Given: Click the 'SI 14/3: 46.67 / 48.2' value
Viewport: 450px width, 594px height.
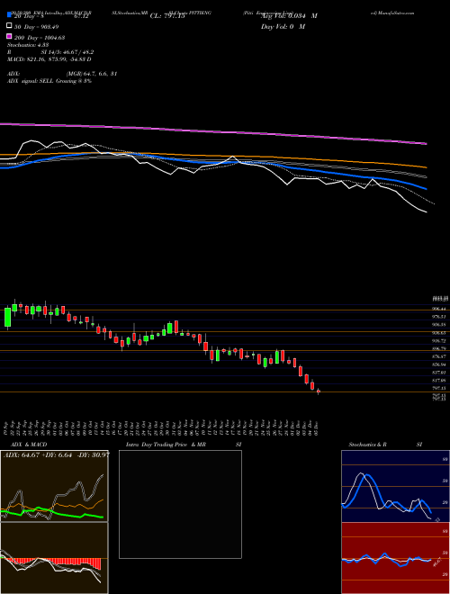Looking at the screenshot, I should pos(67,52).
